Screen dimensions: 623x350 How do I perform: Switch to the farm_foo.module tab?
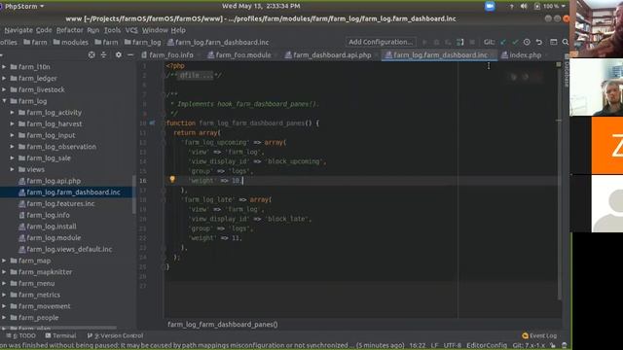point(239,55)
